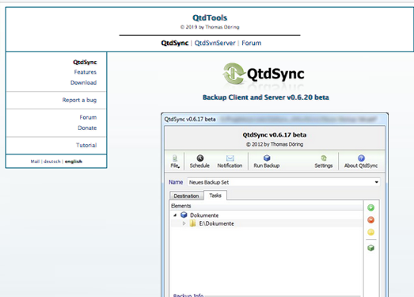
Task: Switch to the Destination tab
Action: [186, 196]
